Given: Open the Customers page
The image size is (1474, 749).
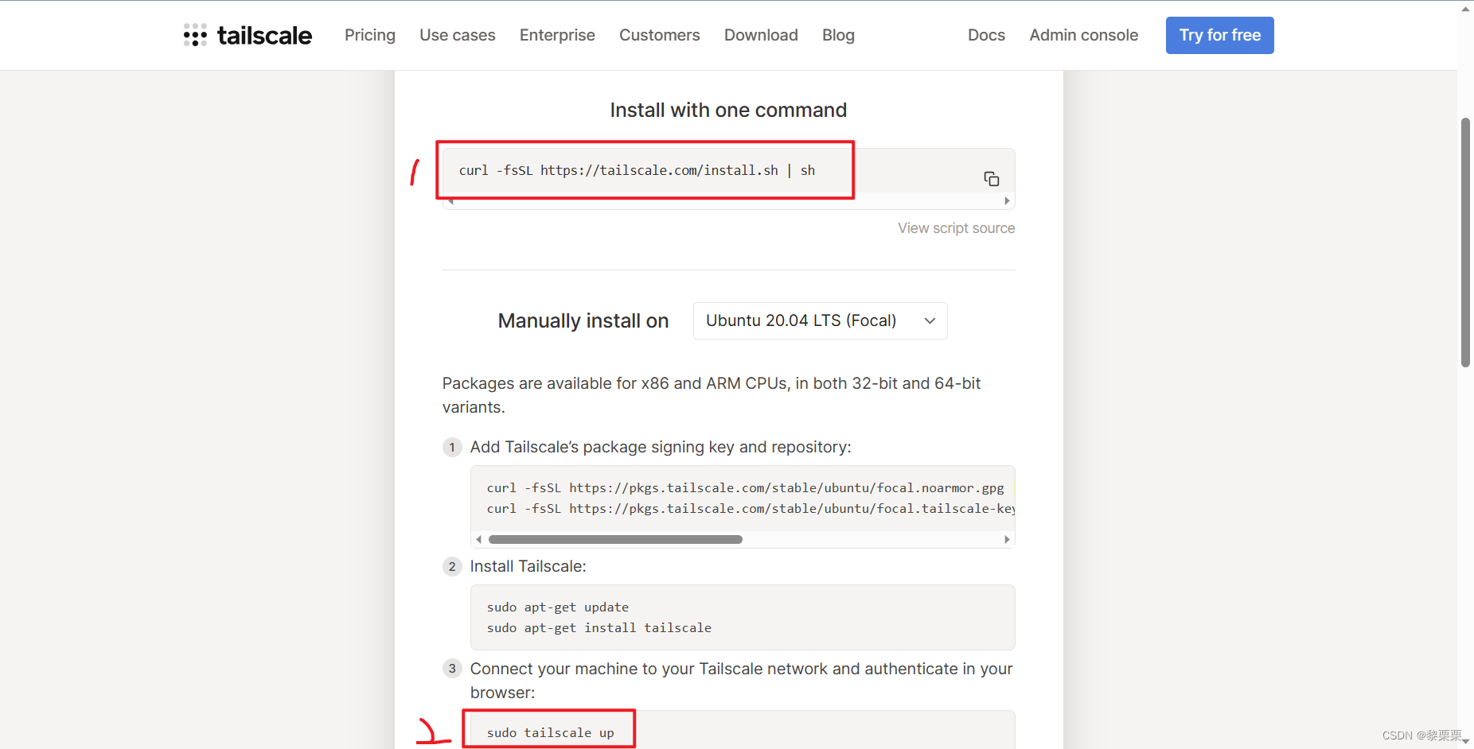Looking at the screenshot, I should click(x=660, y=35).
